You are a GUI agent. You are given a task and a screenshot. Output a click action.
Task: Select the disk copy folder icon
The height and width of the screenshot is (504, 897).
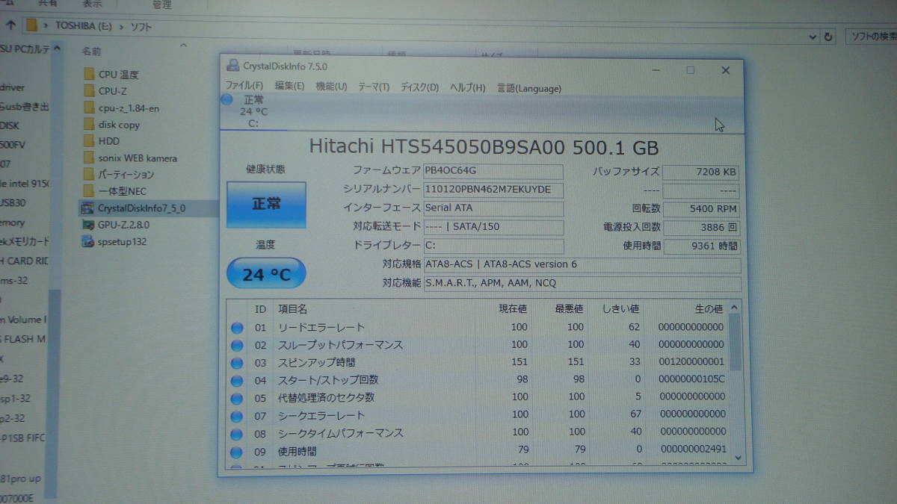(x=89, y=125)
